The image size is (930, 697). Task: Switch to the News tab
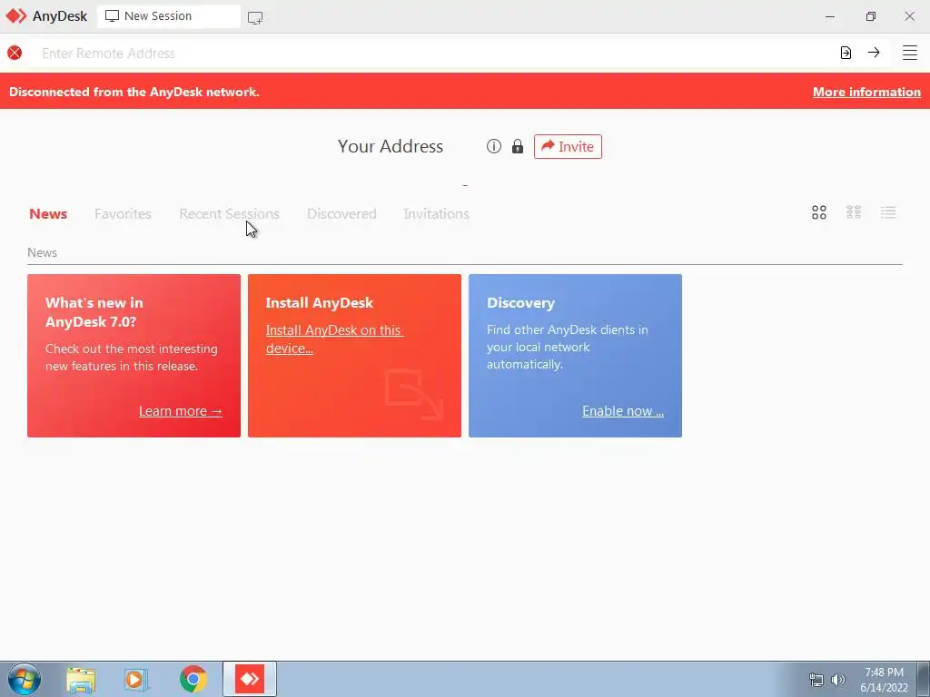(48, 213)
